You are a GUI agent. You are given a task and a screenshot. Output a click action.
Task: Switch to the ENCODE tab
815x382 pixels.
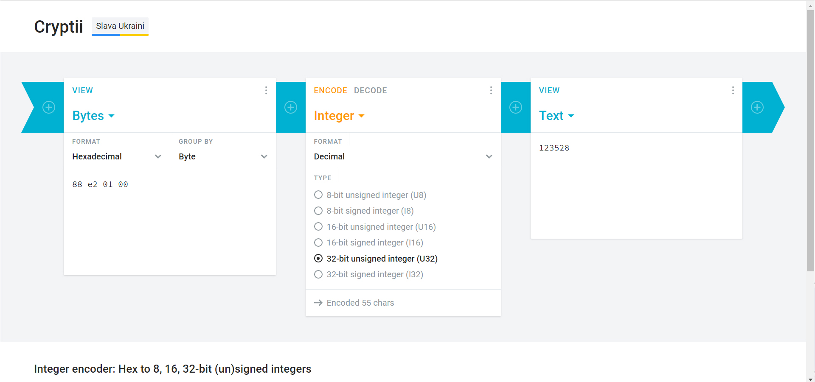pos(331,90)
